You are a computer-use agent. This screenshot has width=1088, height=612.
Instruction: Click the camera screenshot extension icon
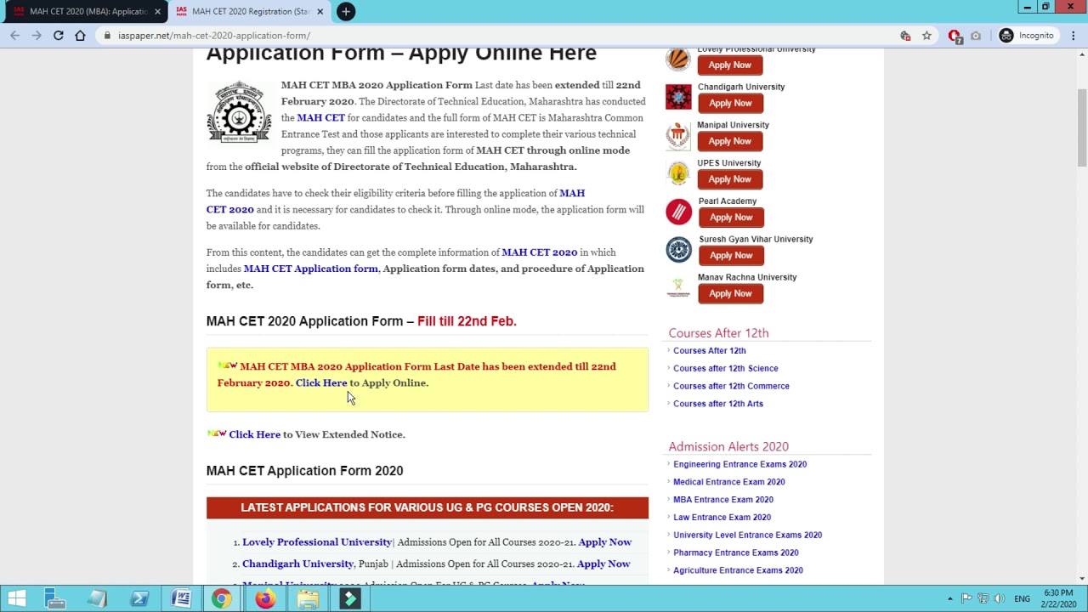(976, 36)
